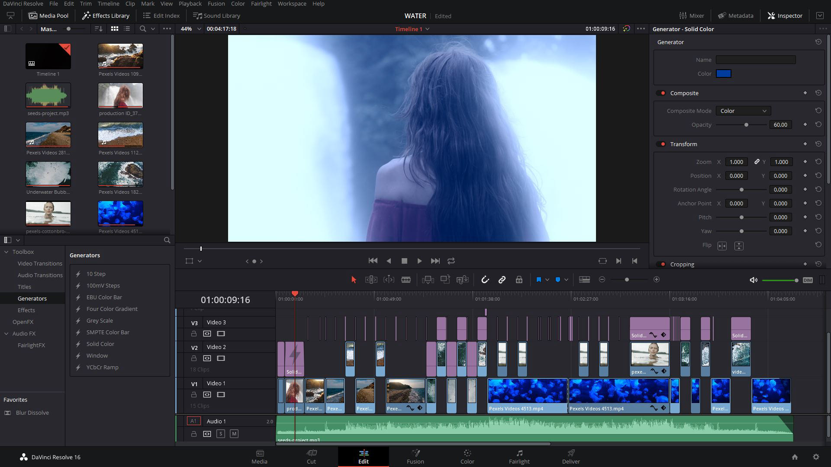
Task: Open the Effects Library panel button
Action: 106,16
